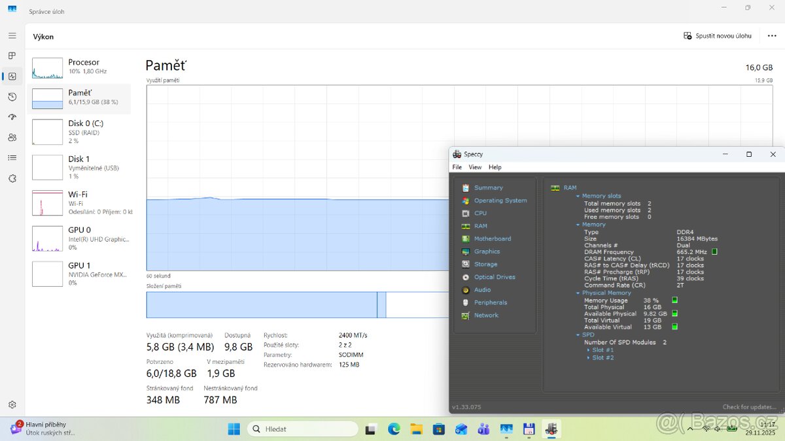Click Check for updates link

click(750, 407)
